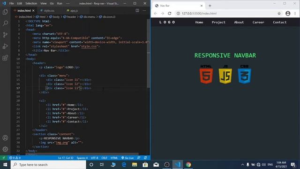Go back in Chrome browser
This screenshot has width=300, height=169.
155,14
